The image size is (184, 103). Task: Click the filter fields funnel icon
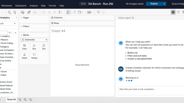[10, 33]
